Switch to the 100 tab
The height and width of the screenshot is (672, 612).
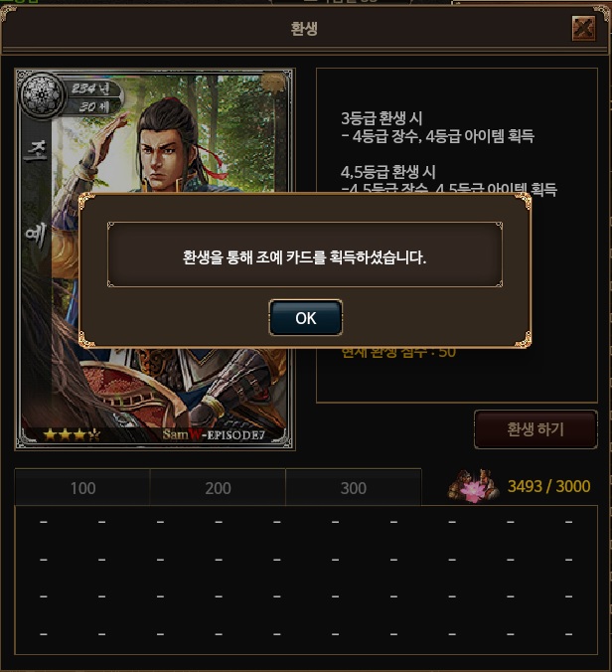point(82,488)
